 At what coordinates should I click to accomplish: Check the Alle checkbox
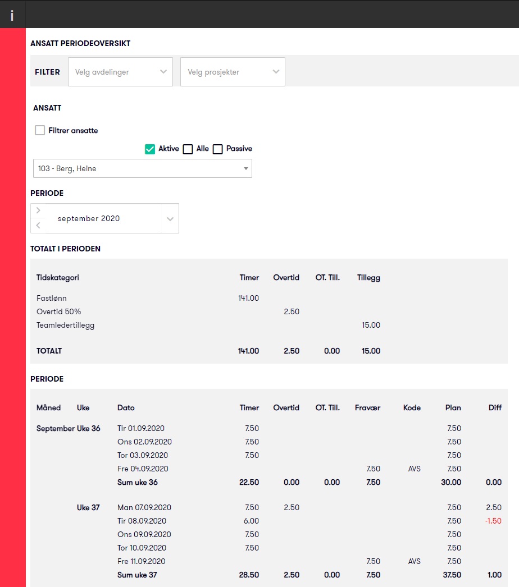click(x=188, y=149)
